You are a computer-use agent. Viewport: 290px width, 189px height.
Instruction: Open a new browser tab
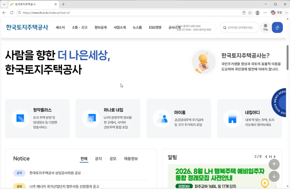click(63, 4)
